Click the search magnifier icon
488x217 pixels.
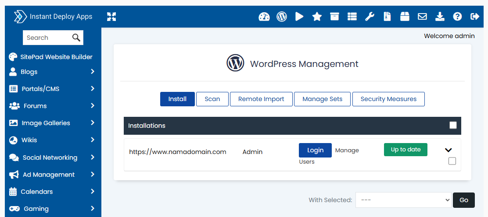tap(76, 38)
